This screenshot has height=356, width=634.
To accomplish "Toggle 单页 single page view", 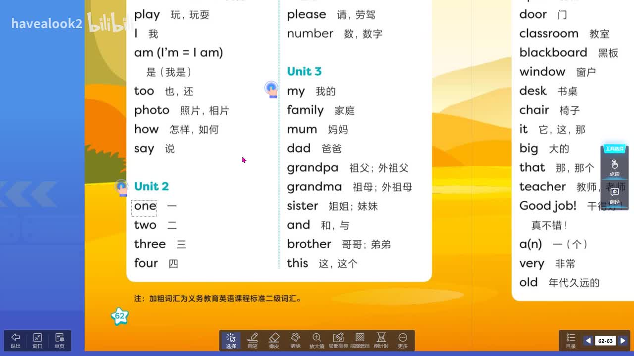I will [x=59, y=341].
